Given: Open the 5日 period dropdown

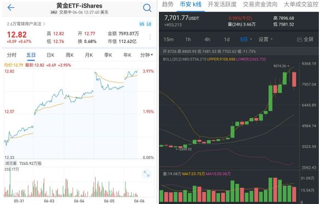Looking at the screenshot, I should (246, 39).
